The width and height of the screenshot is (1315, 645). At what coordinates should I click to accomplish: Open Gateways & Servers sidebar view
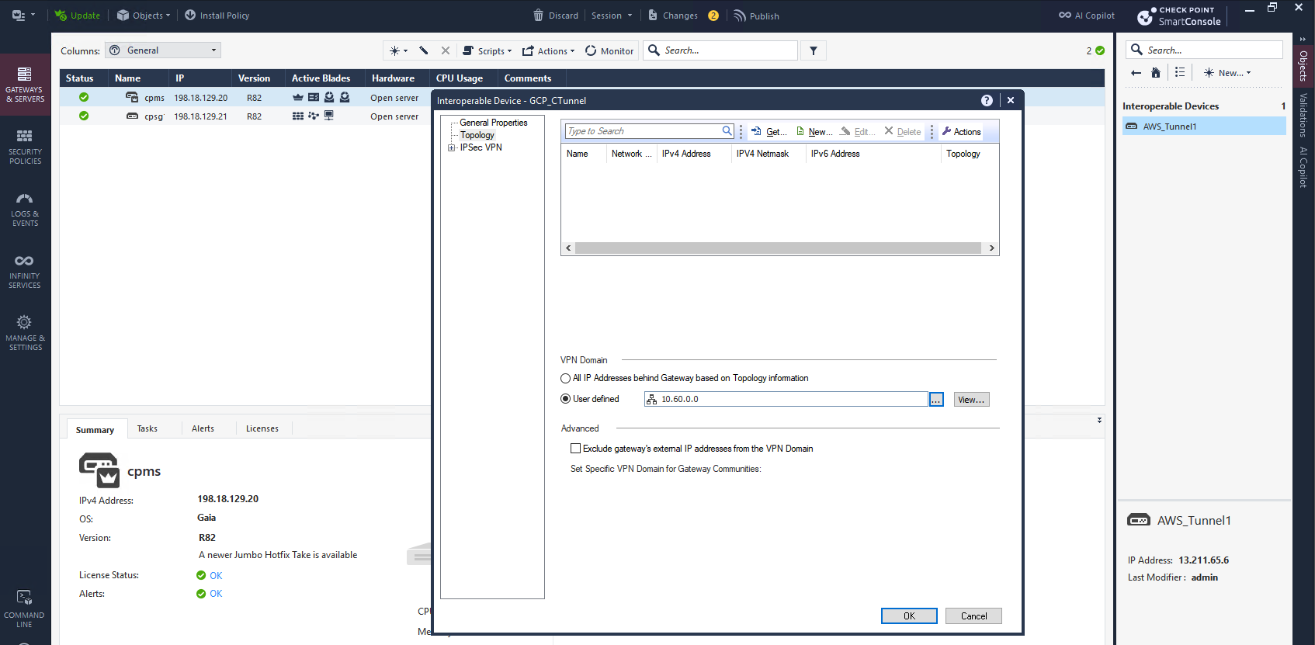tap(25, 84)
